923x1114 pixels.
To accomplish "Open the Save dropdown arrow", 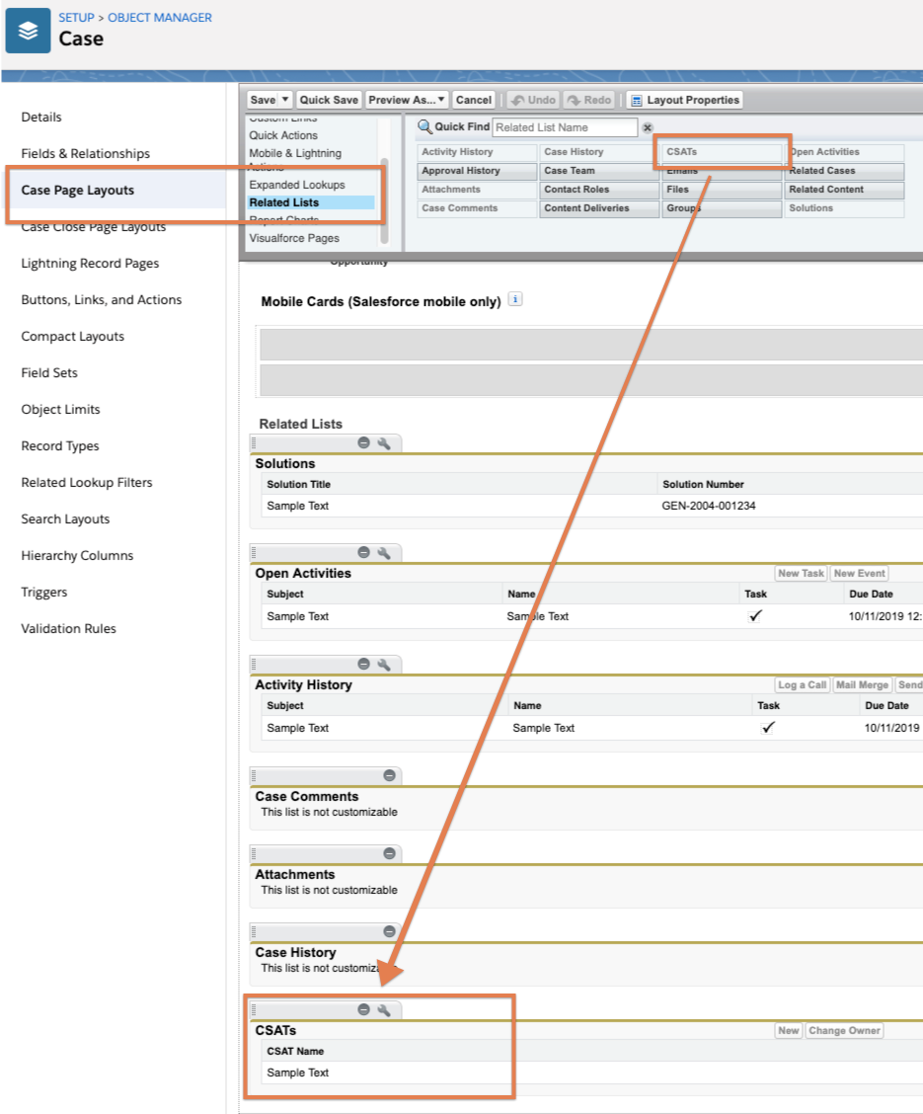I will tap(285, 100).
